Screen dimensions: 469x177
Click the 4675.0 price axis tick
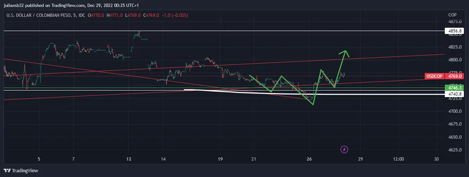pyautogui.click(x=455, y=124)
